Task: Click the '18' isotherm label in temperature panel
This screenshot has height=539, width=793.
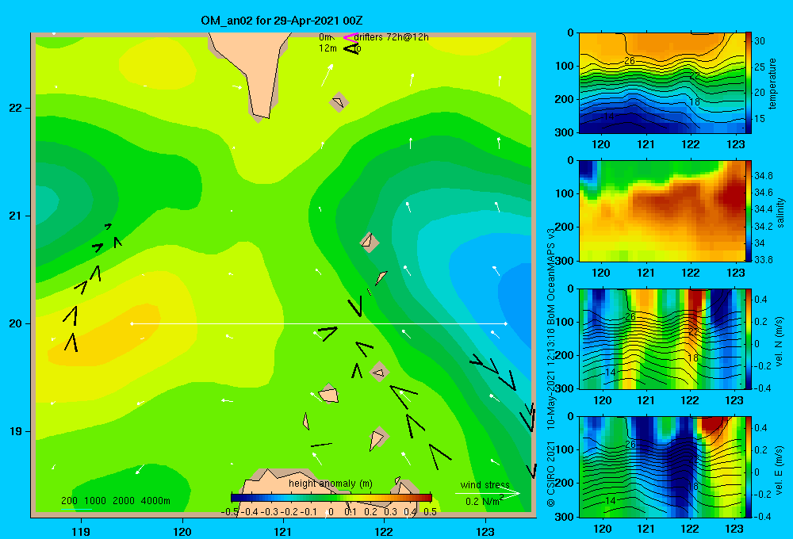Action: pyautogui.click(x=695, y=101)
